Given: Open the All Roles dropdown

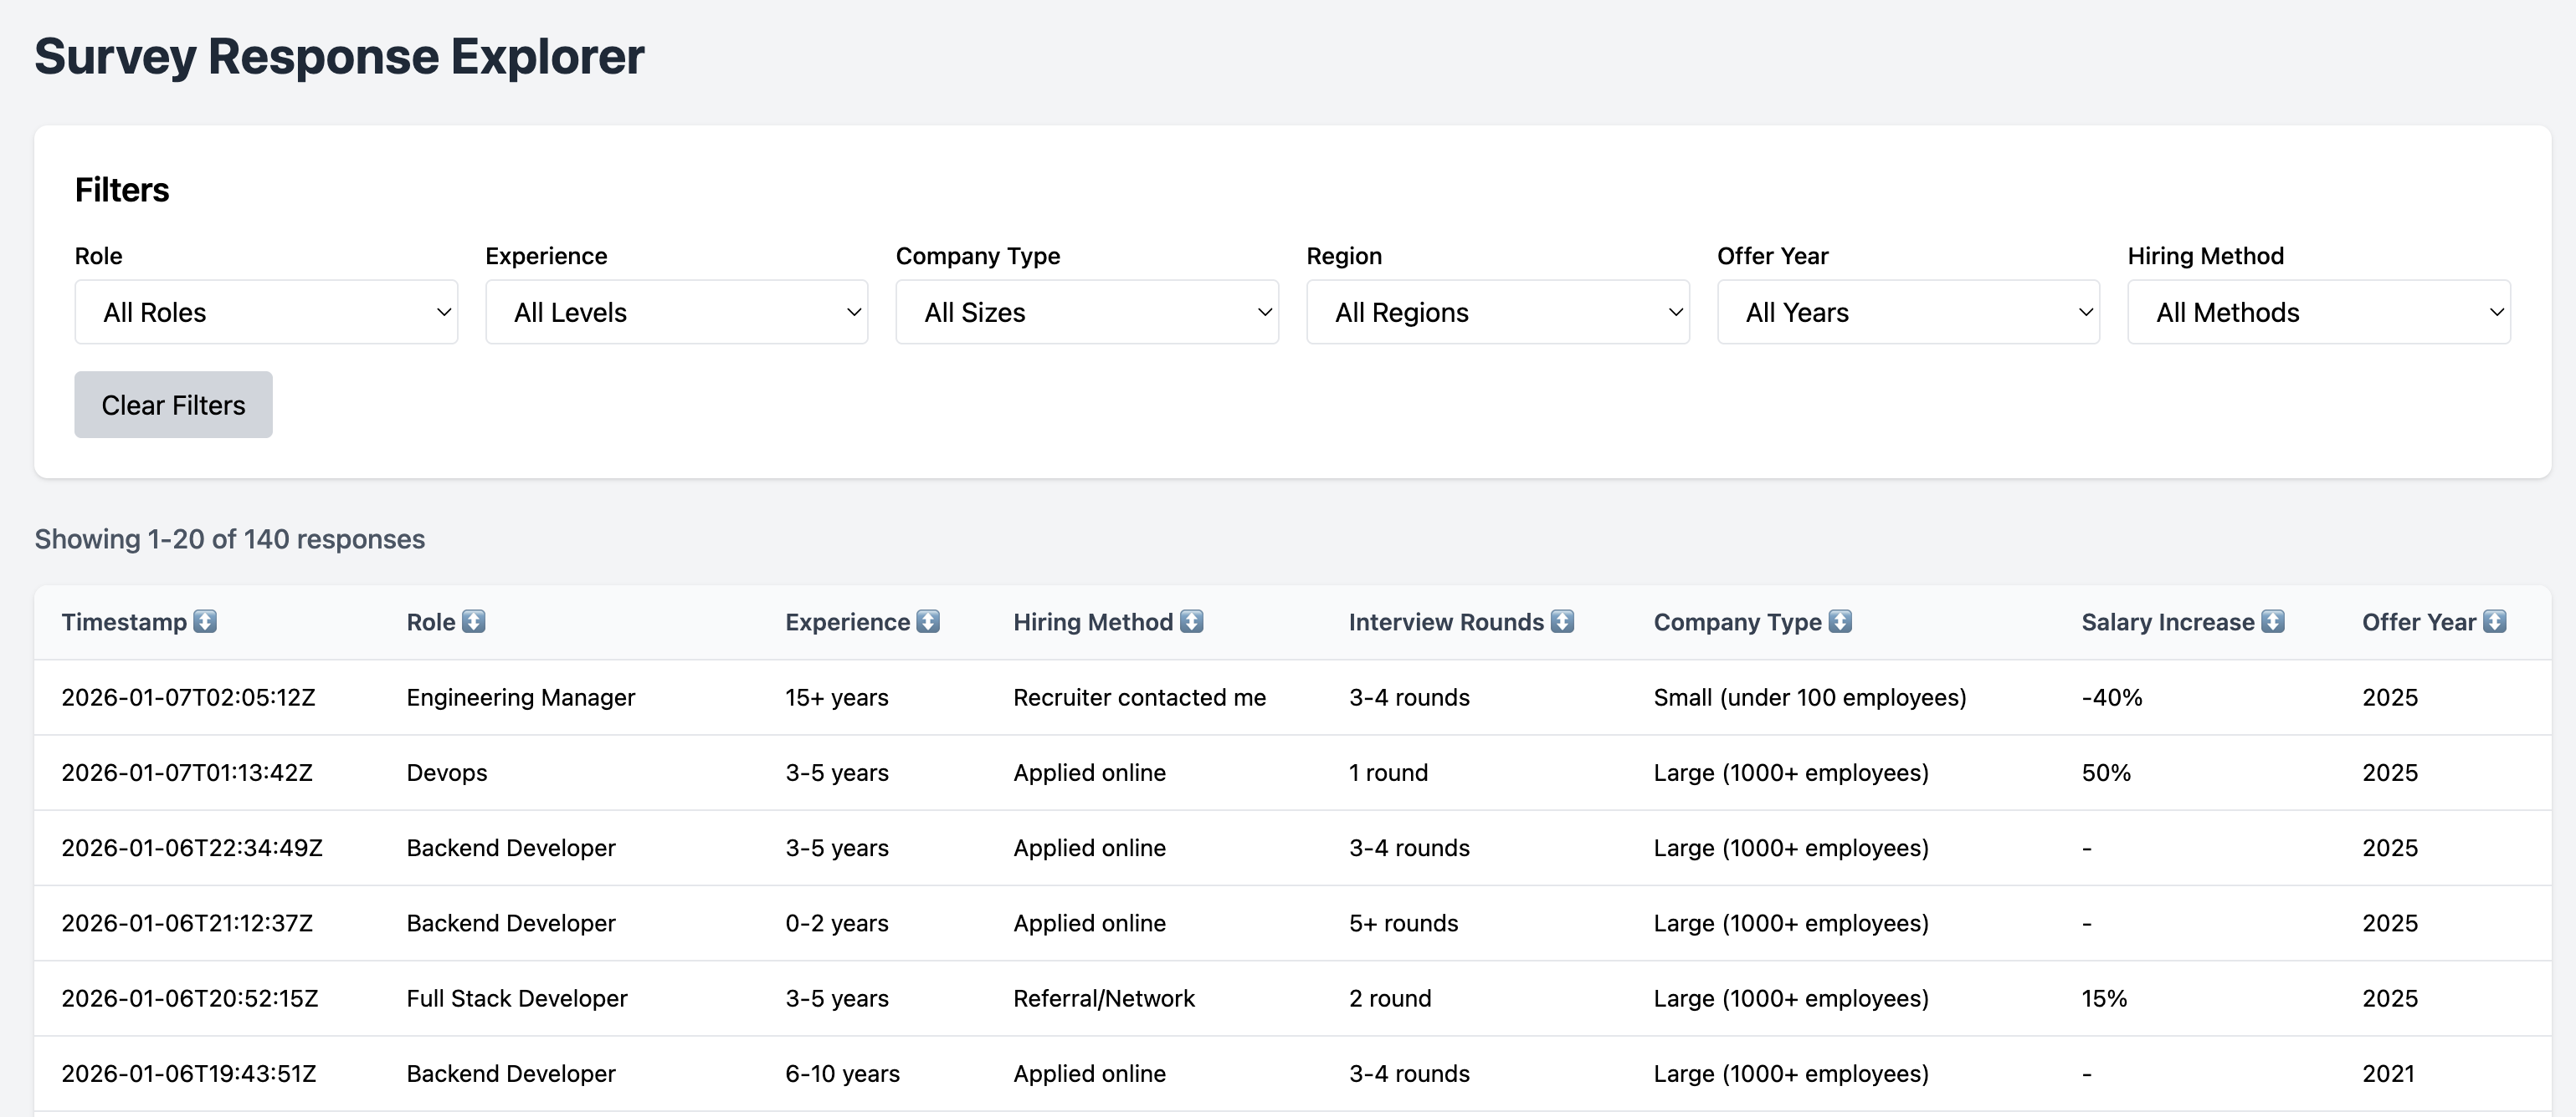Looking at the screenshot, I should (x=266, y=312).
